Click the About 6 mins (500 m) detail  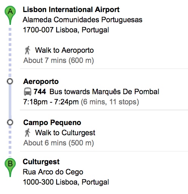pyautogui.click(x=59, y=143)
